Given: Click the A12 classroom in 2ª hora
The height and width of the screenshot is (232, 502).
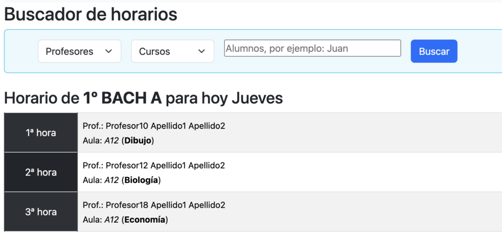Looking at the screenshot, I should pos(111,181).
